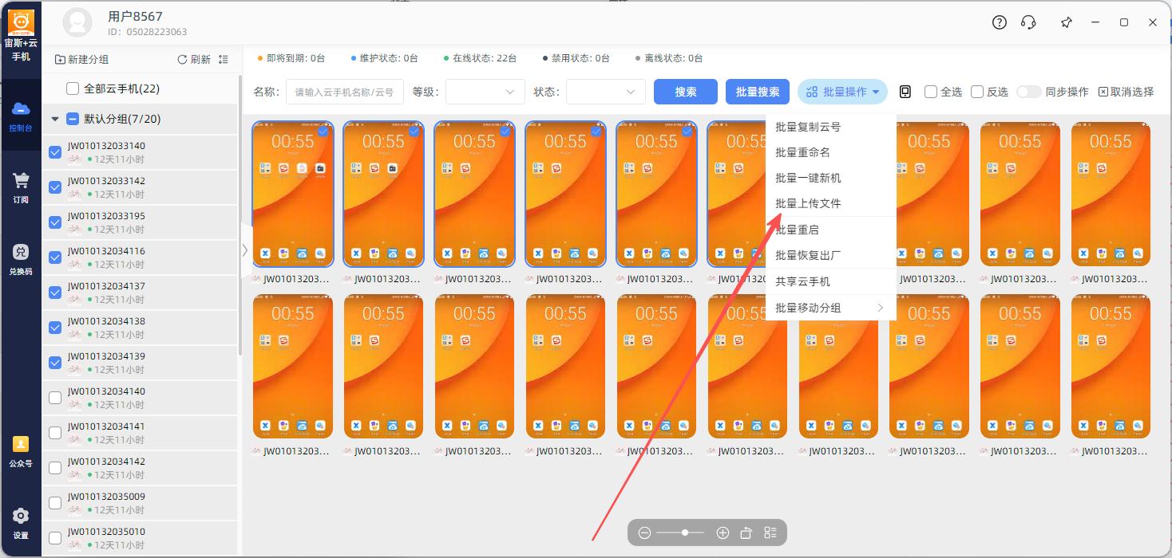
Task: Click the 取消选择 text
Action: tap(1132, 92)
